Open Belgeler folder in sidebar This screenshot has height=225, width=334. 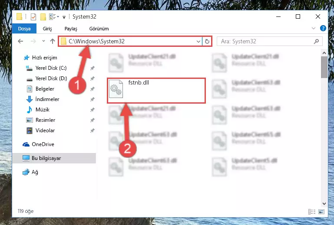[x=45, y=89]
